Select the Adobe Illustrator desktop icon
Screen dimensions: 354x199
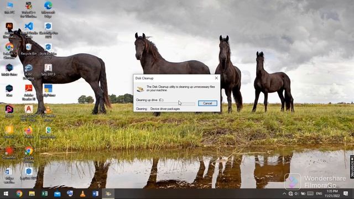click(x=9, y=30)
